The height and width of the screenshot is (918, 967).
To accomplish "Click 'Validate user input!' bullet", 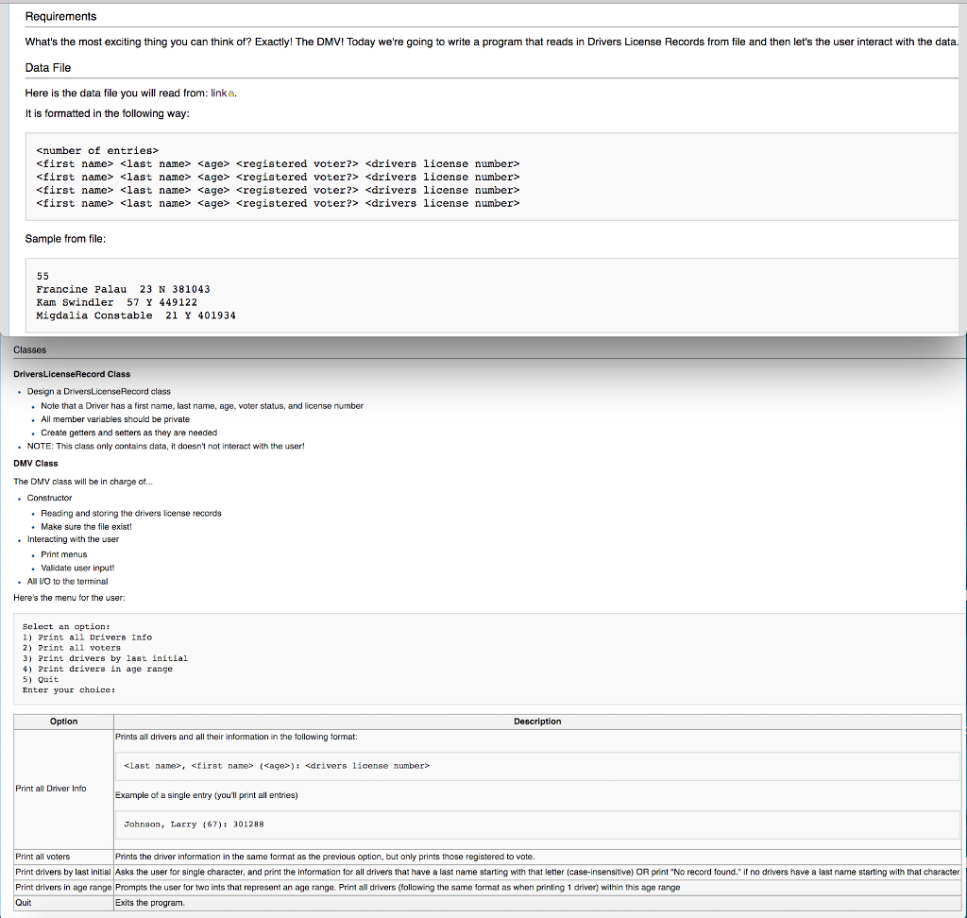I will tap(77, 569).
